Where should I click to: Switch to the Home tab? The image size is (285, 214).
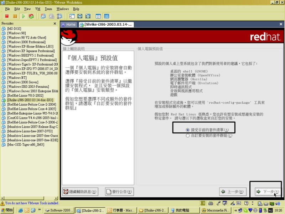point(69,24)
